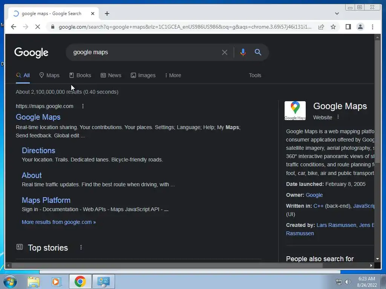The image size is (386, 289).
Task: Open the Maps Platform sitelink
Action: [x=46, y=200]
